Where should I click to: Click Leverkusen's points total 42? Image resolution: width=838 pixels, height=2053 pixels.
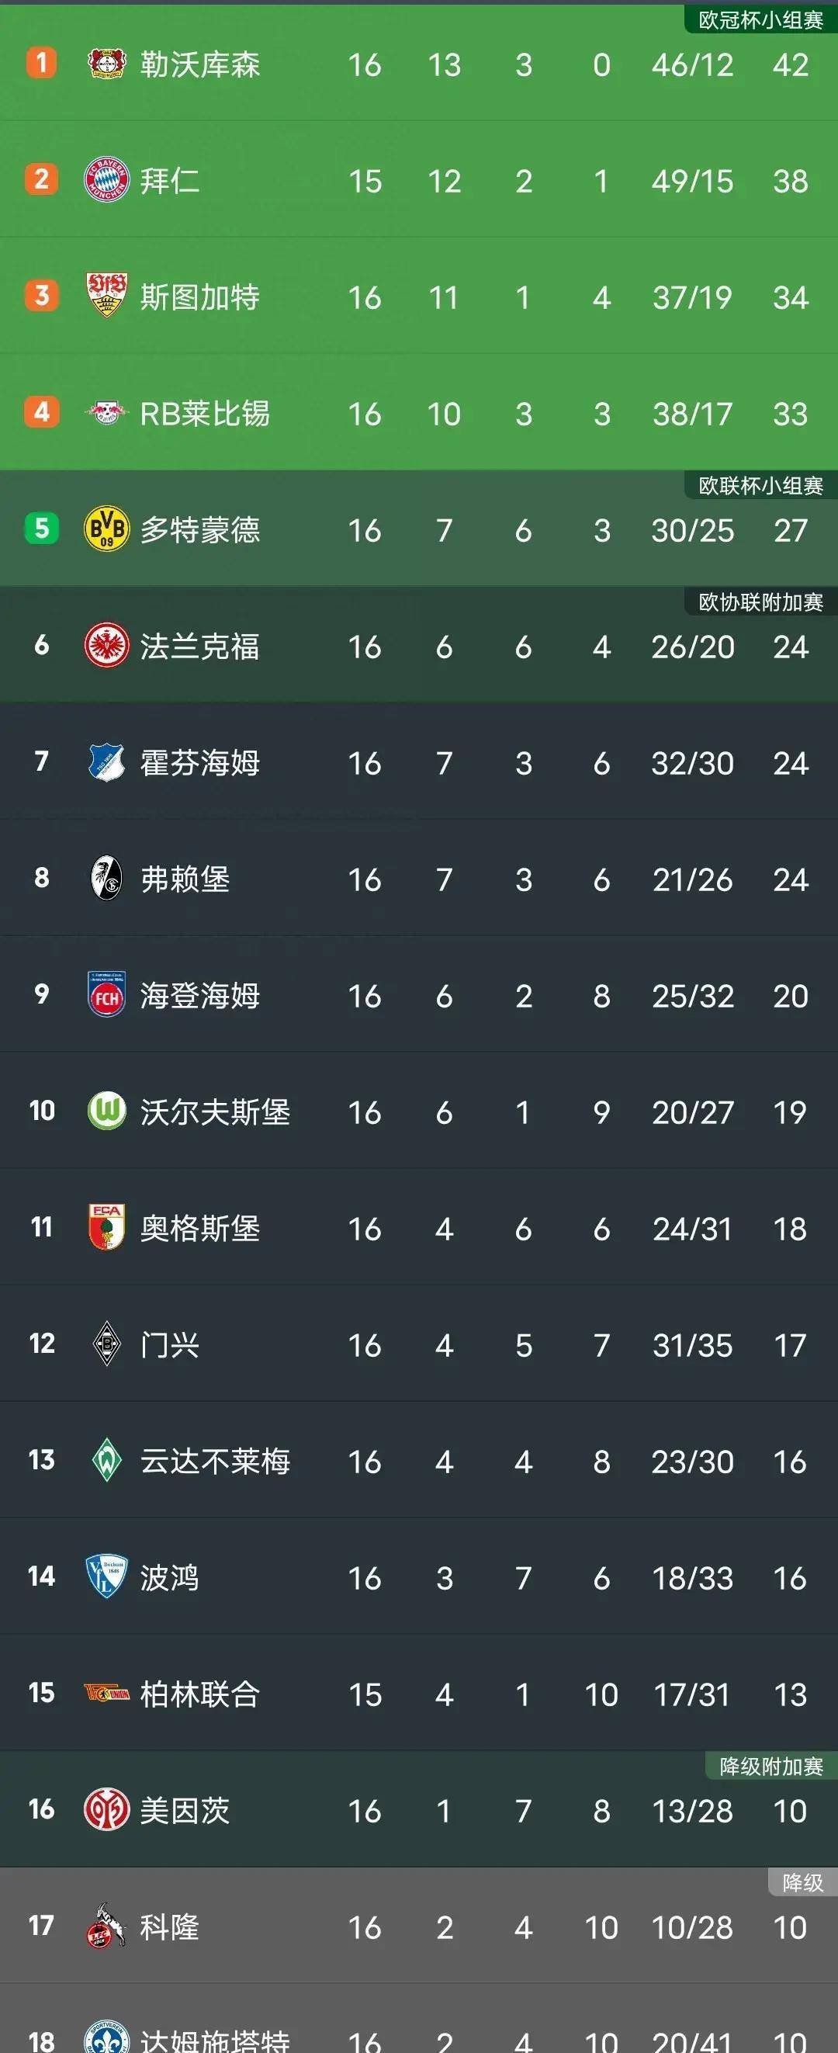[x=791, y=66]
